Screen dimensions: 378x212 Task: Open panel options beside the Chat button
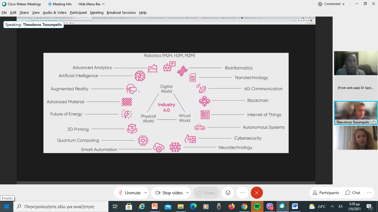click(369, 193)
